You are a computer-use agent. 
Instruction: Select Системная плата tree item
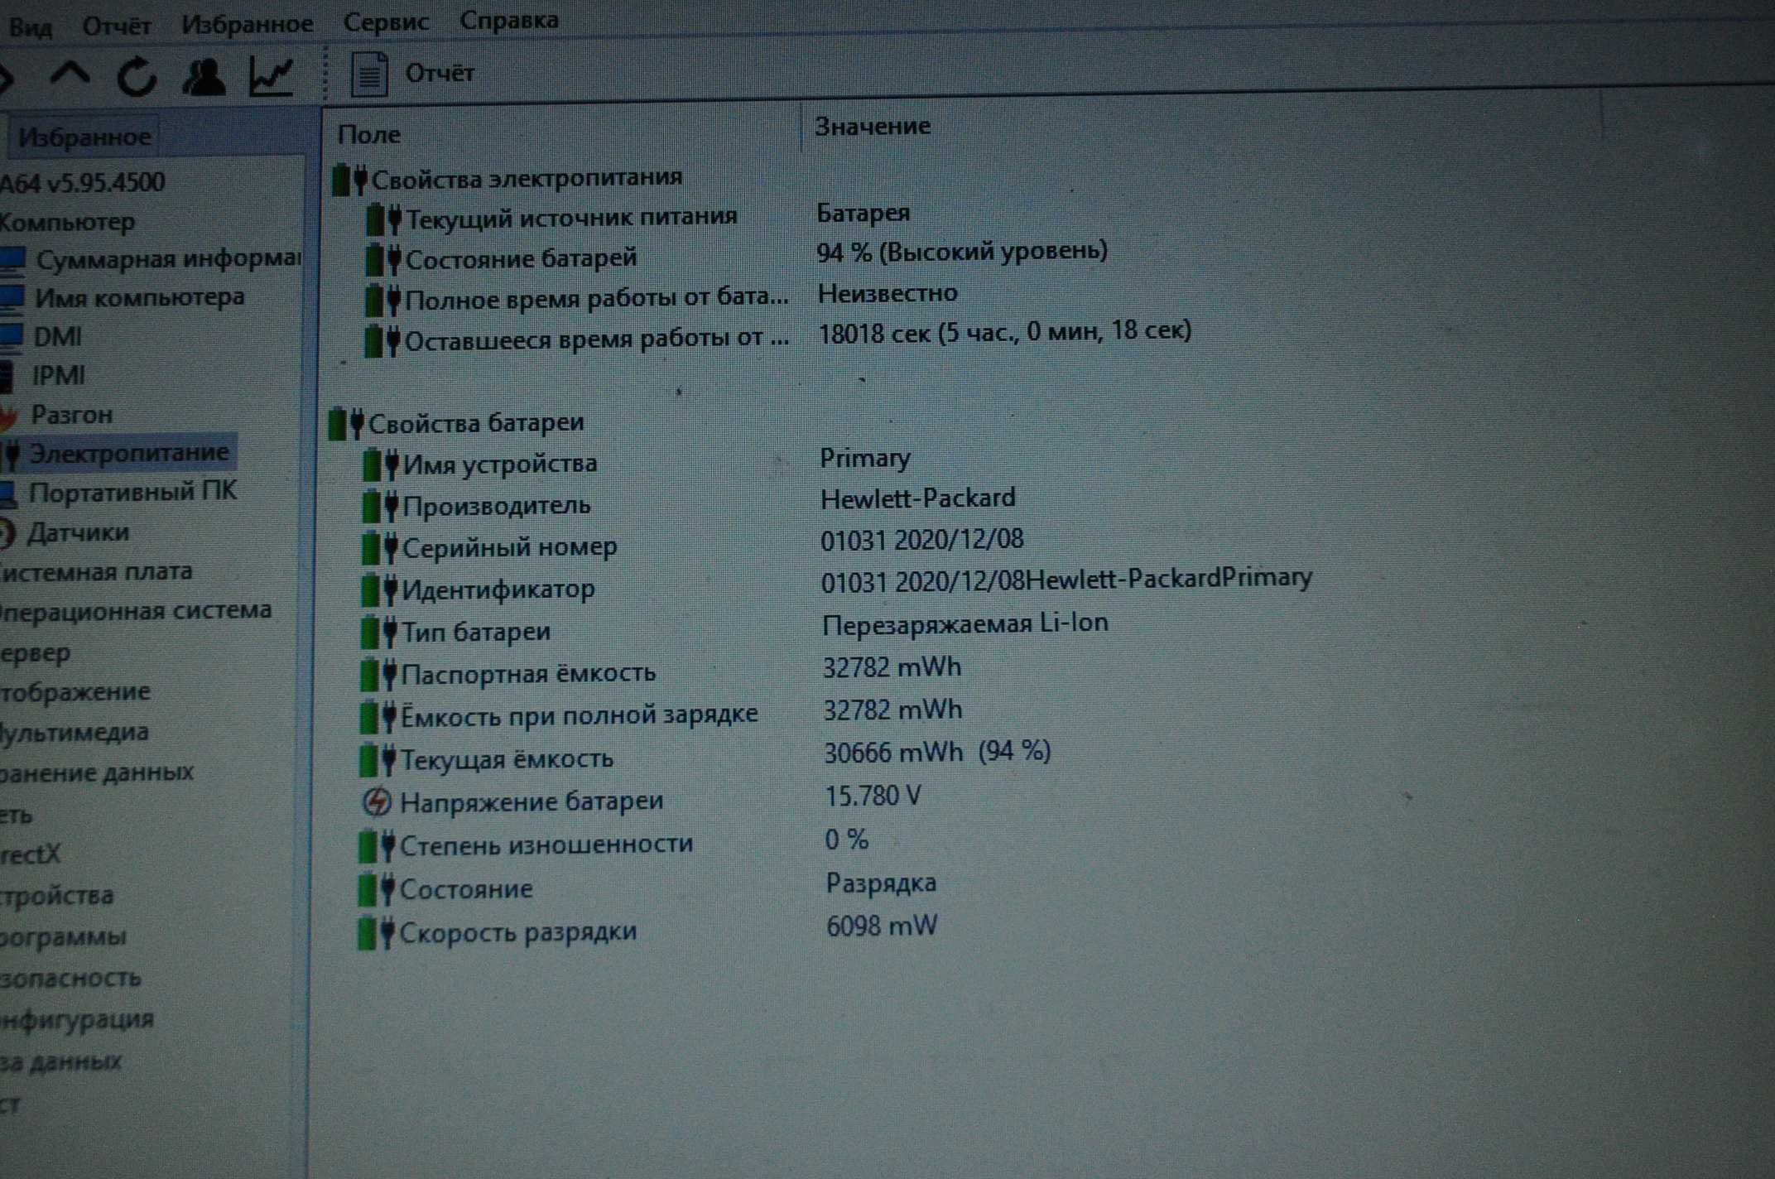(x=96, y=571)
